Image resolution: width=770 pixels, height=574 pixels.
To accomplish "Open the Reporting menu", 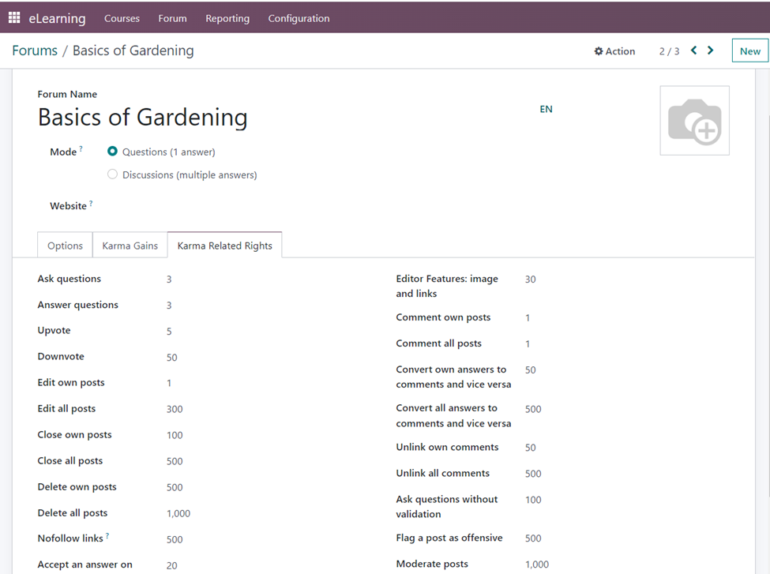I will (227, 18).
